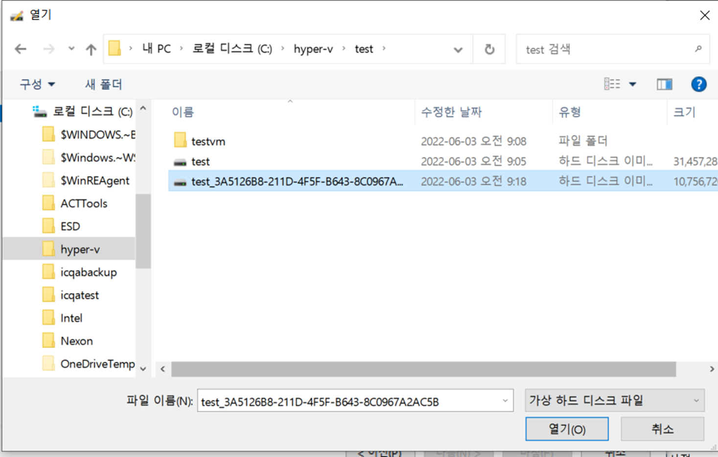Go back with the back arrow
The height and width of the screenshot is (457, 718).
pyautogui.click(x=21, y=49)
